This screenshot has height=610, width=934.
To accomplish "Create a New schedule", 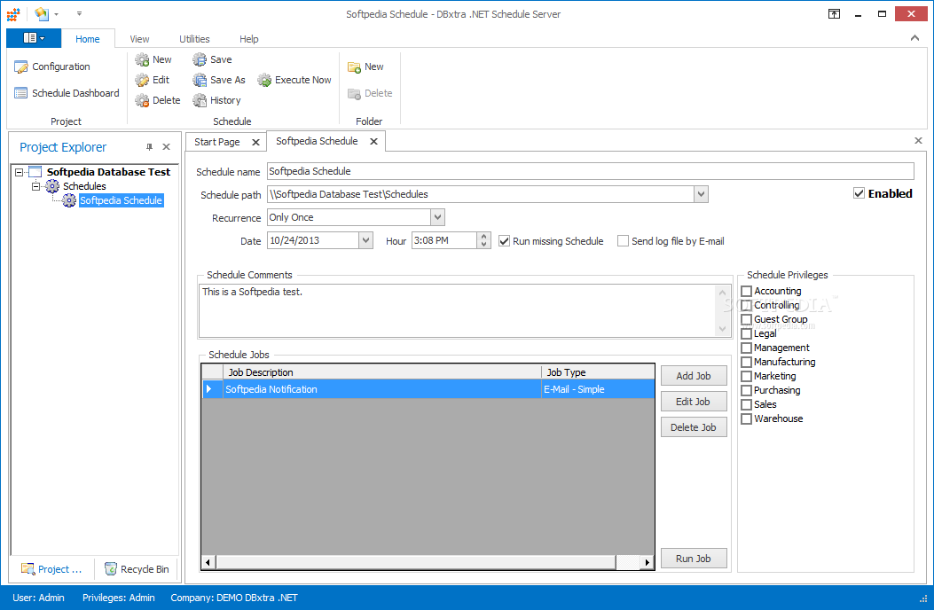I will (x=153, y=59).
